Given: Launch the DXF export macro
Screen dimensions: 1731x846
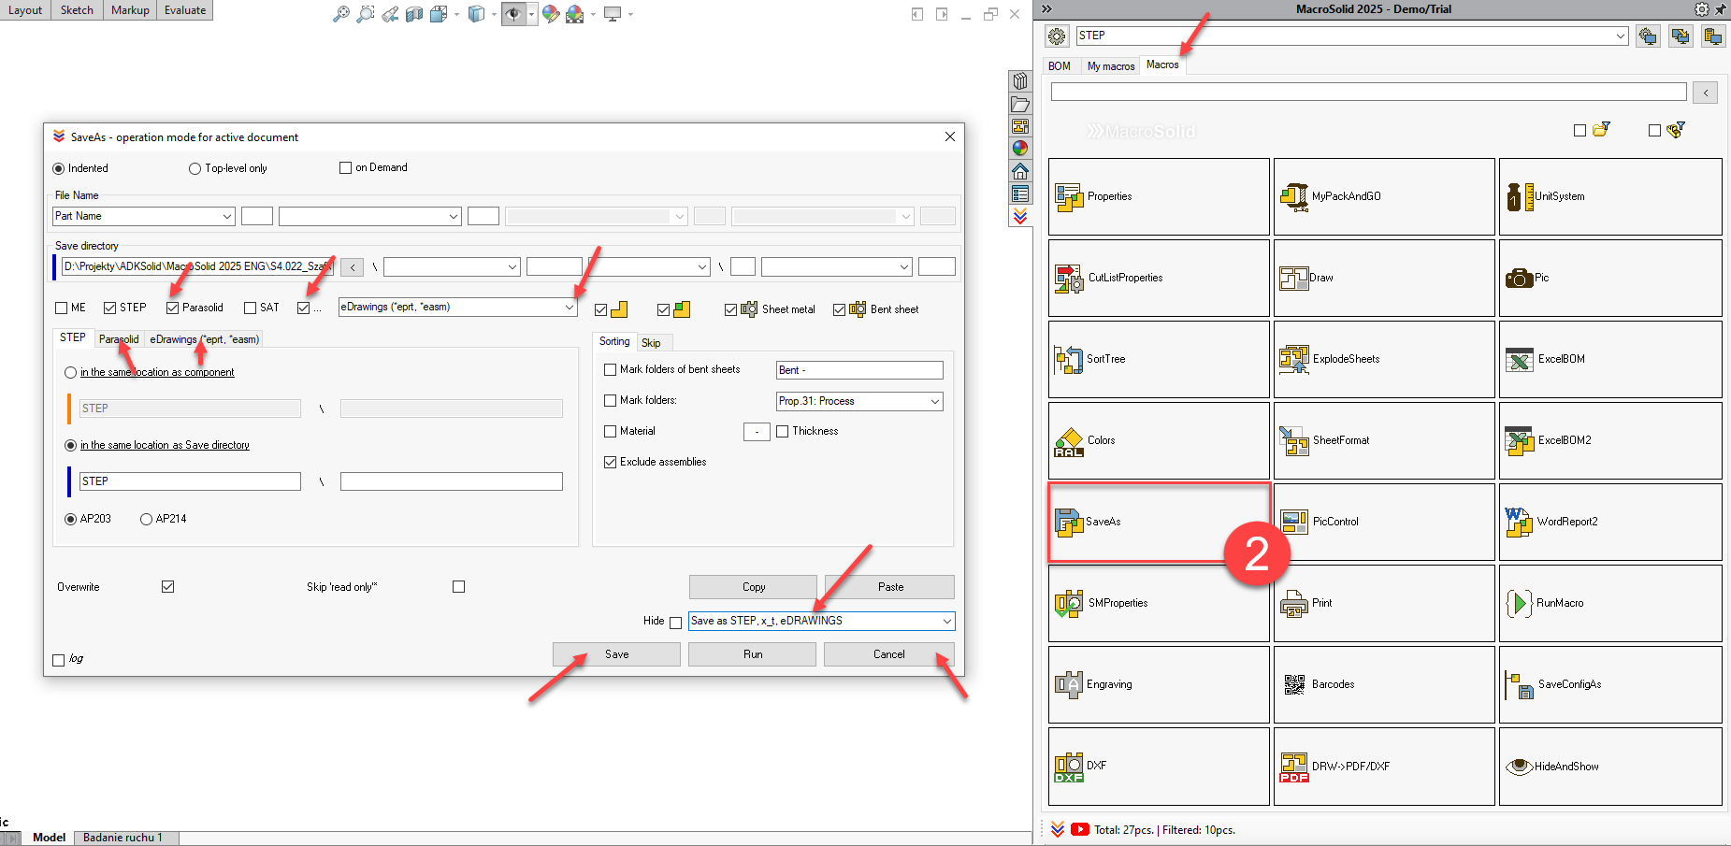Looking at the screenshot, I should [1159, 767].
